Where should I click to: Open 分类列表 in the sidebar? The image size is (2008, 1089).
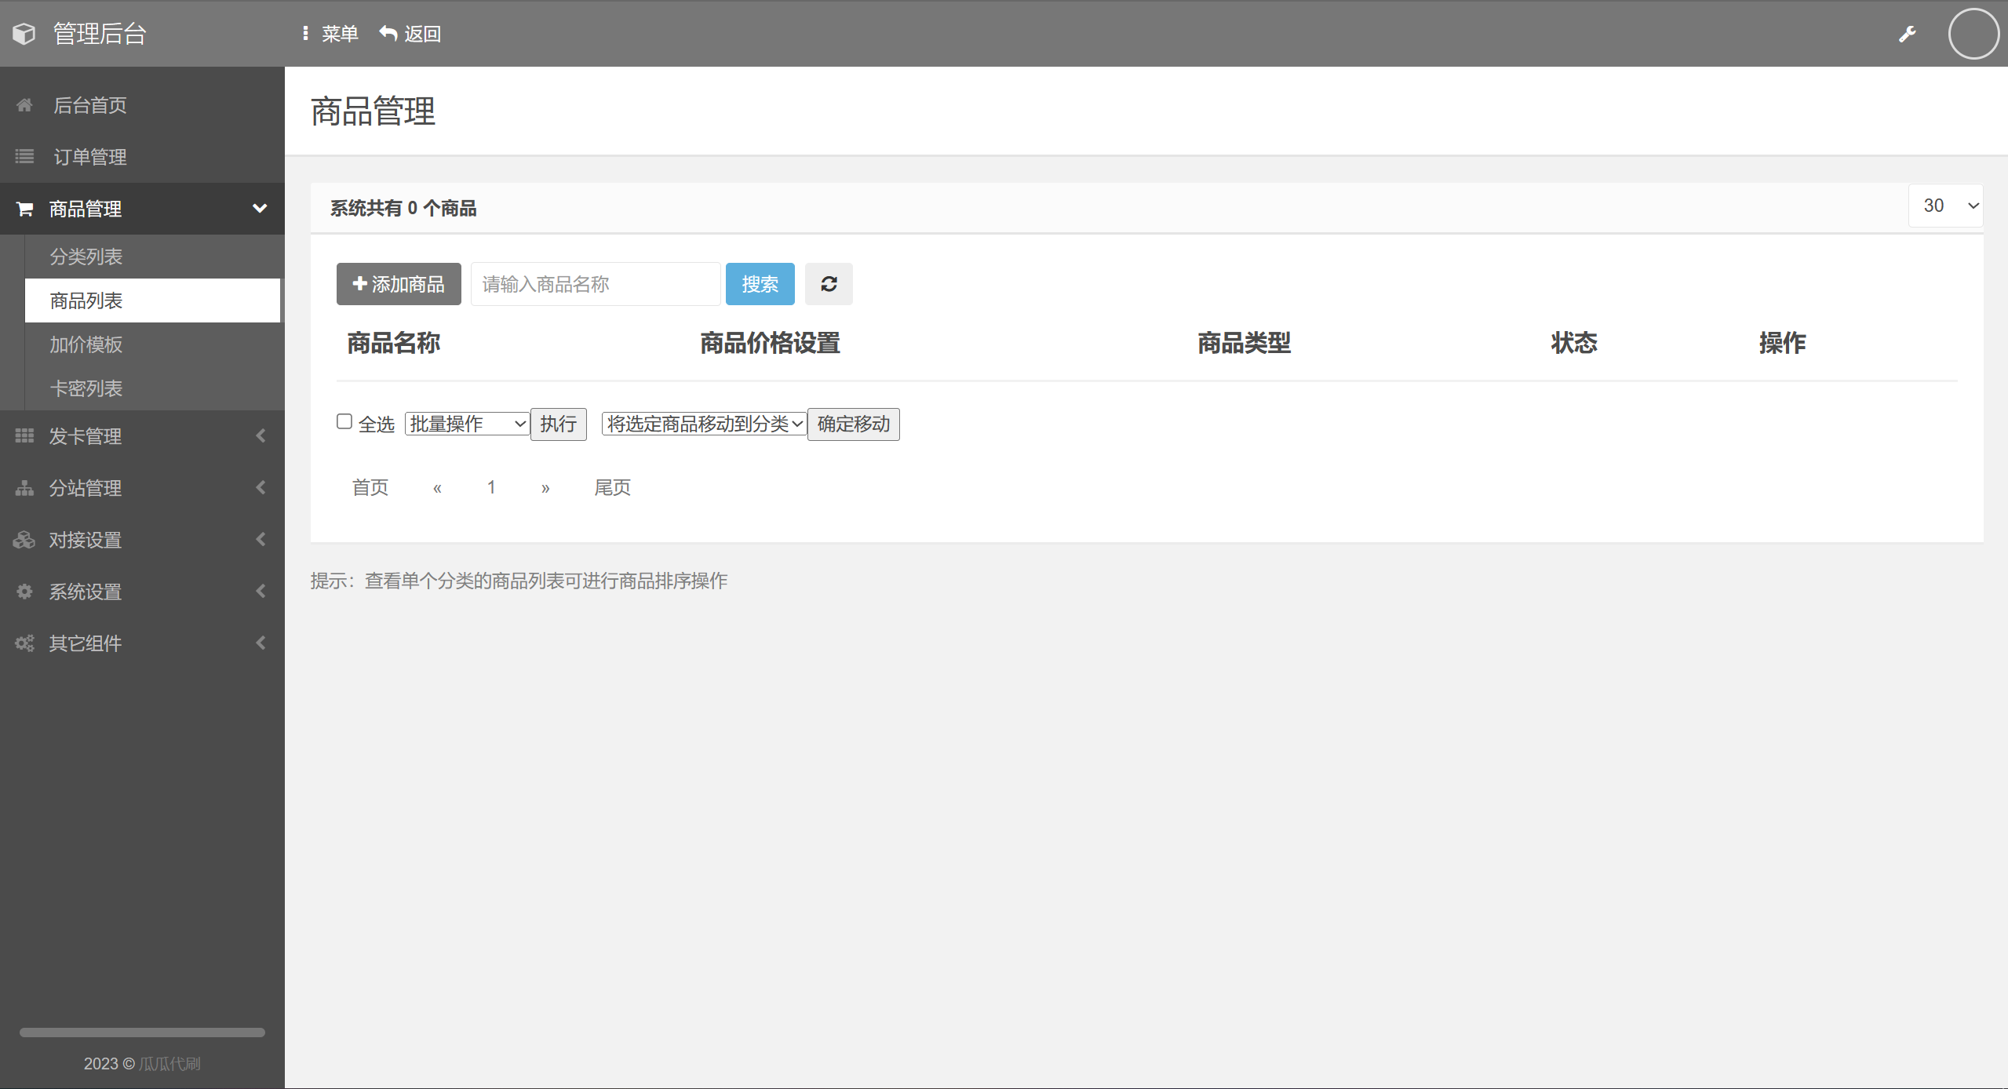(86, 257)
